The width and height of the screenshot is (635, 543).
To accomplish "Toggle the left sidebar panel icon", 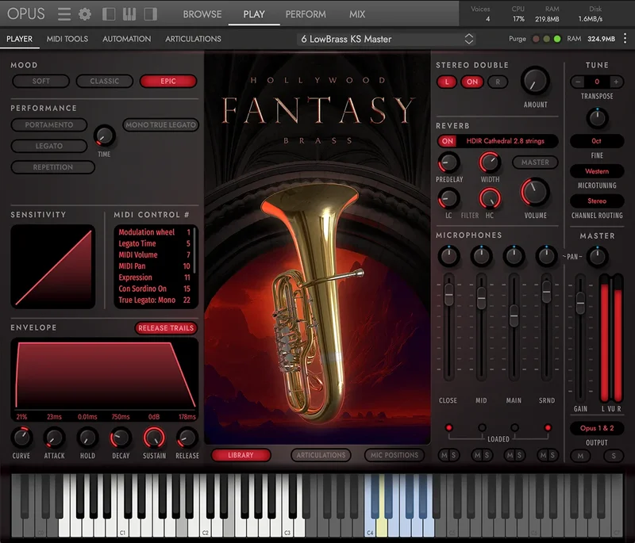I will point(109,14).
